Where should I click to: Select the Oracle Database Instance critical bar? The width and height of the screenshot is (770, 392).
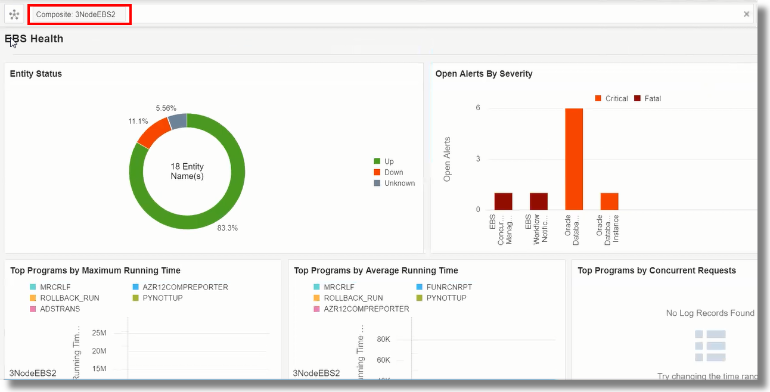tap(610, 201)
